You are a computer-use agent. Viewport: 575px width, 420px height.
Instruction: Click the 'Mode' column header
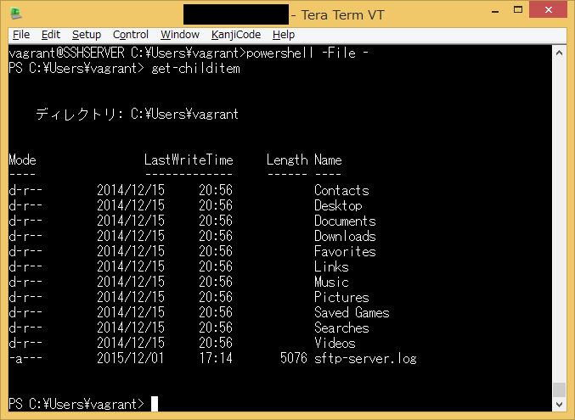tap(22, 160)
